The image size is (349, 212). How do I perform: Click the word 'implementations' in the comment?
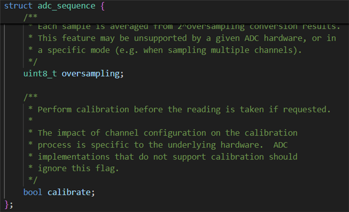pos(74,157)
